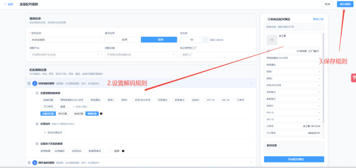Click the 更换订单 link
The height and width of the screenshot is (168, 356).
click(x=319, y=19)
